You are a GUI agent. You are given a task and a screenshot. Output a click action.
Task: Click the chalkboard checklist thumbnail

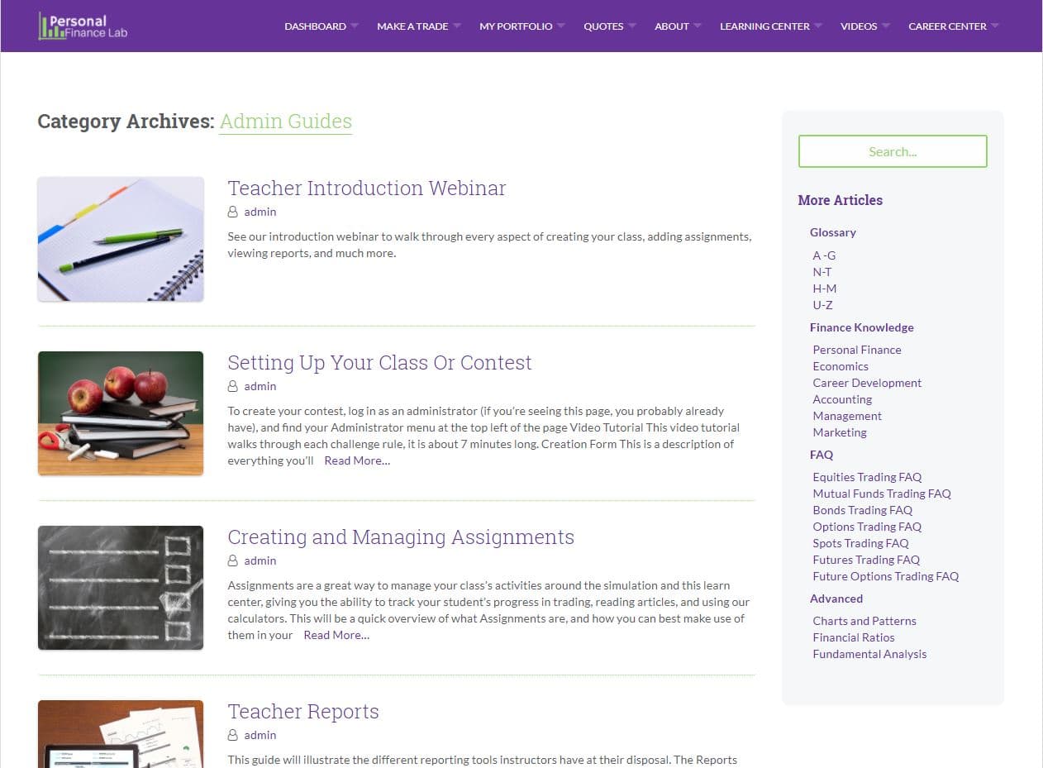121,588
